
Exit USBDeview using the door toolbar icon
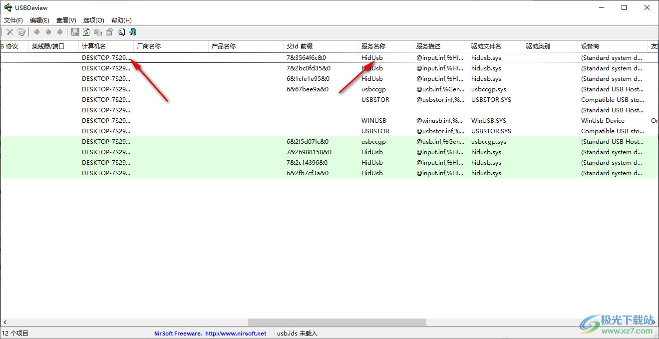click(132, 32)
